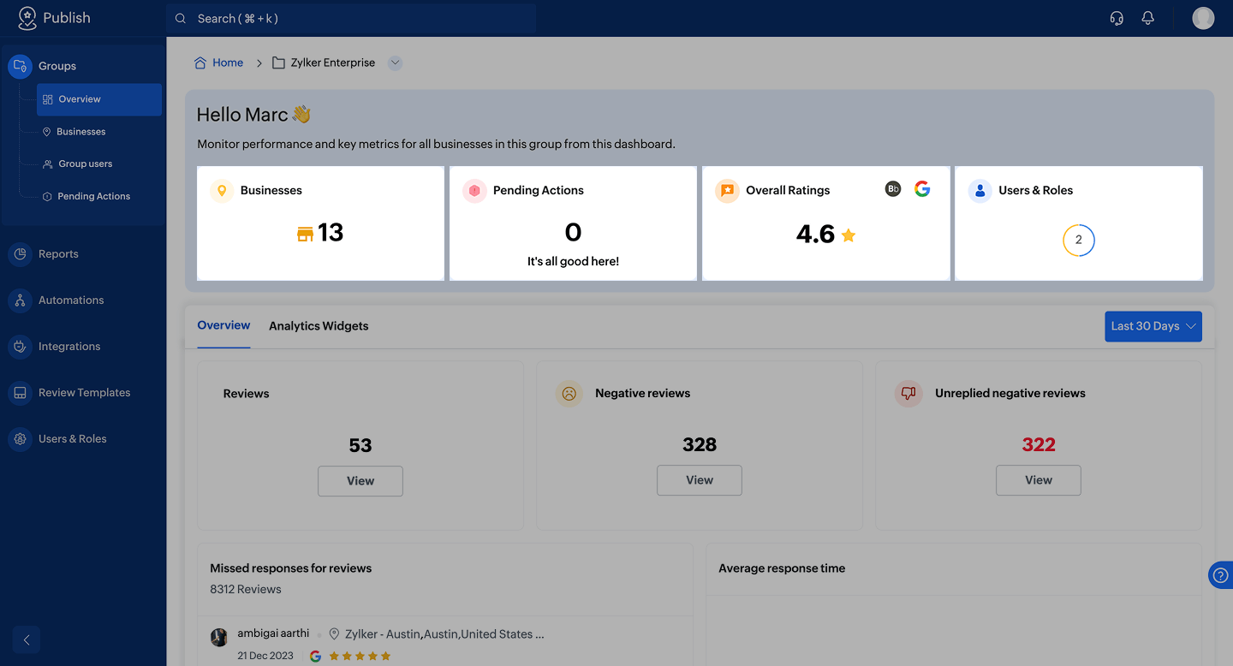Click the user profile avatar

pos(1203,18)
